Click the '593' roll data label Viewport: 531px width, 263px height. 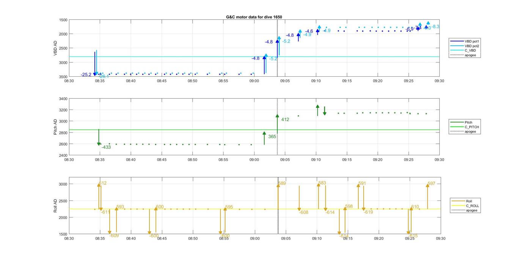coord(120,207)
